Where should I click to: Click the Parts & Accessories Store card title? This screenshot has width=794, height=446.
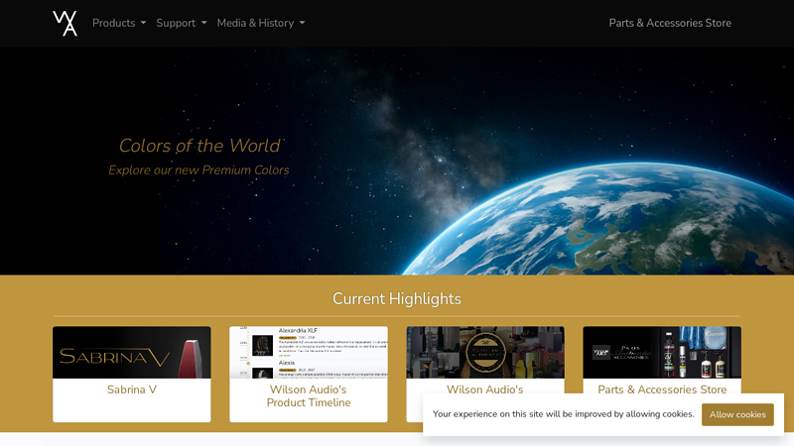pyautogui.click(x=661, y=390)
